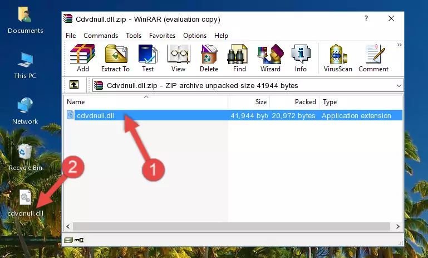Screen dimensions: 428x258
Task: Click the 20,972 bytes packed value
Action: [293, 115]
